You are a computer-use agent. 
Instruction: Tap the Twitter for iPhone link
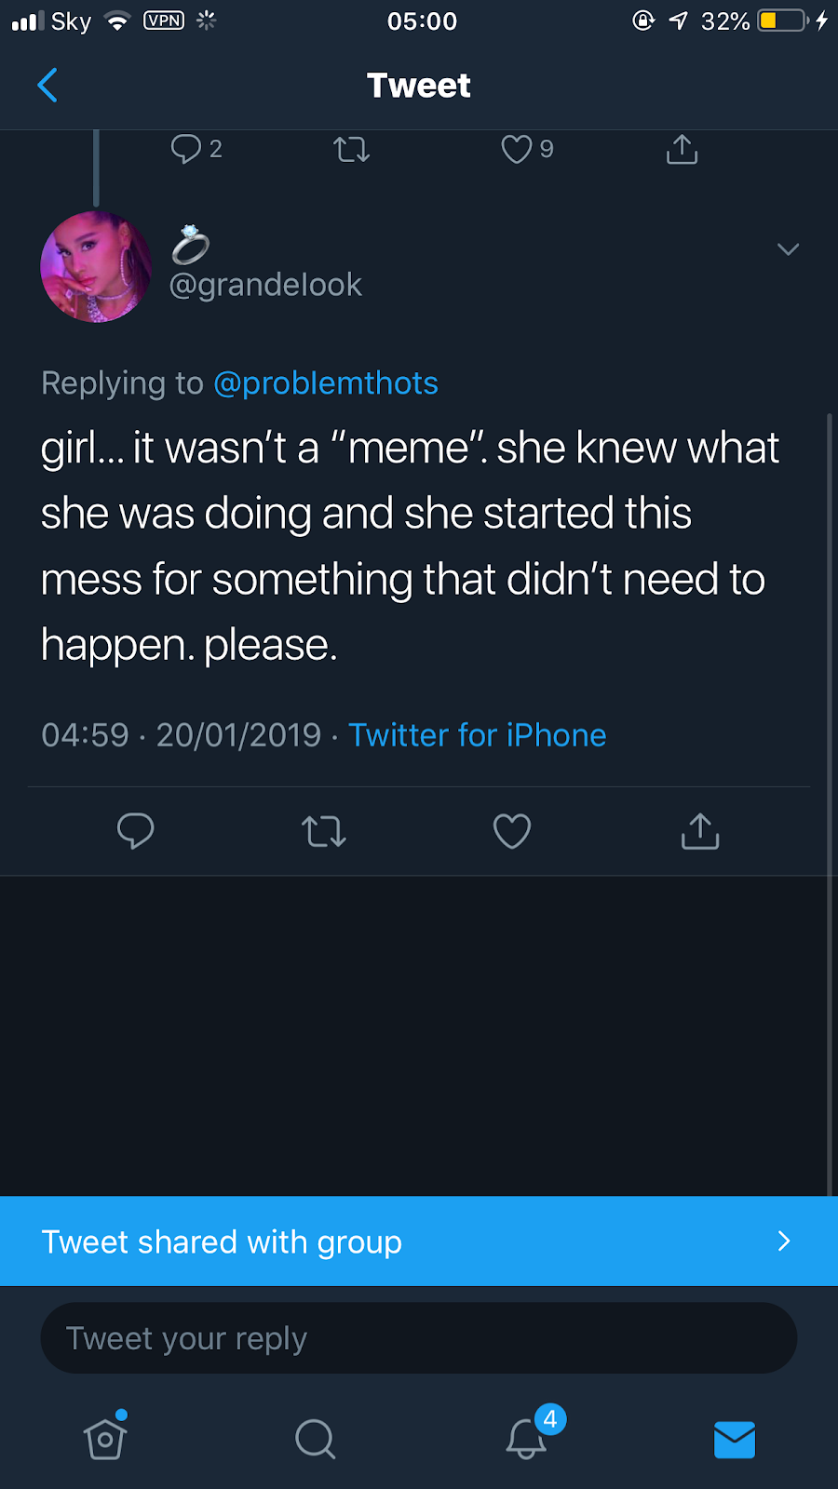477,735
